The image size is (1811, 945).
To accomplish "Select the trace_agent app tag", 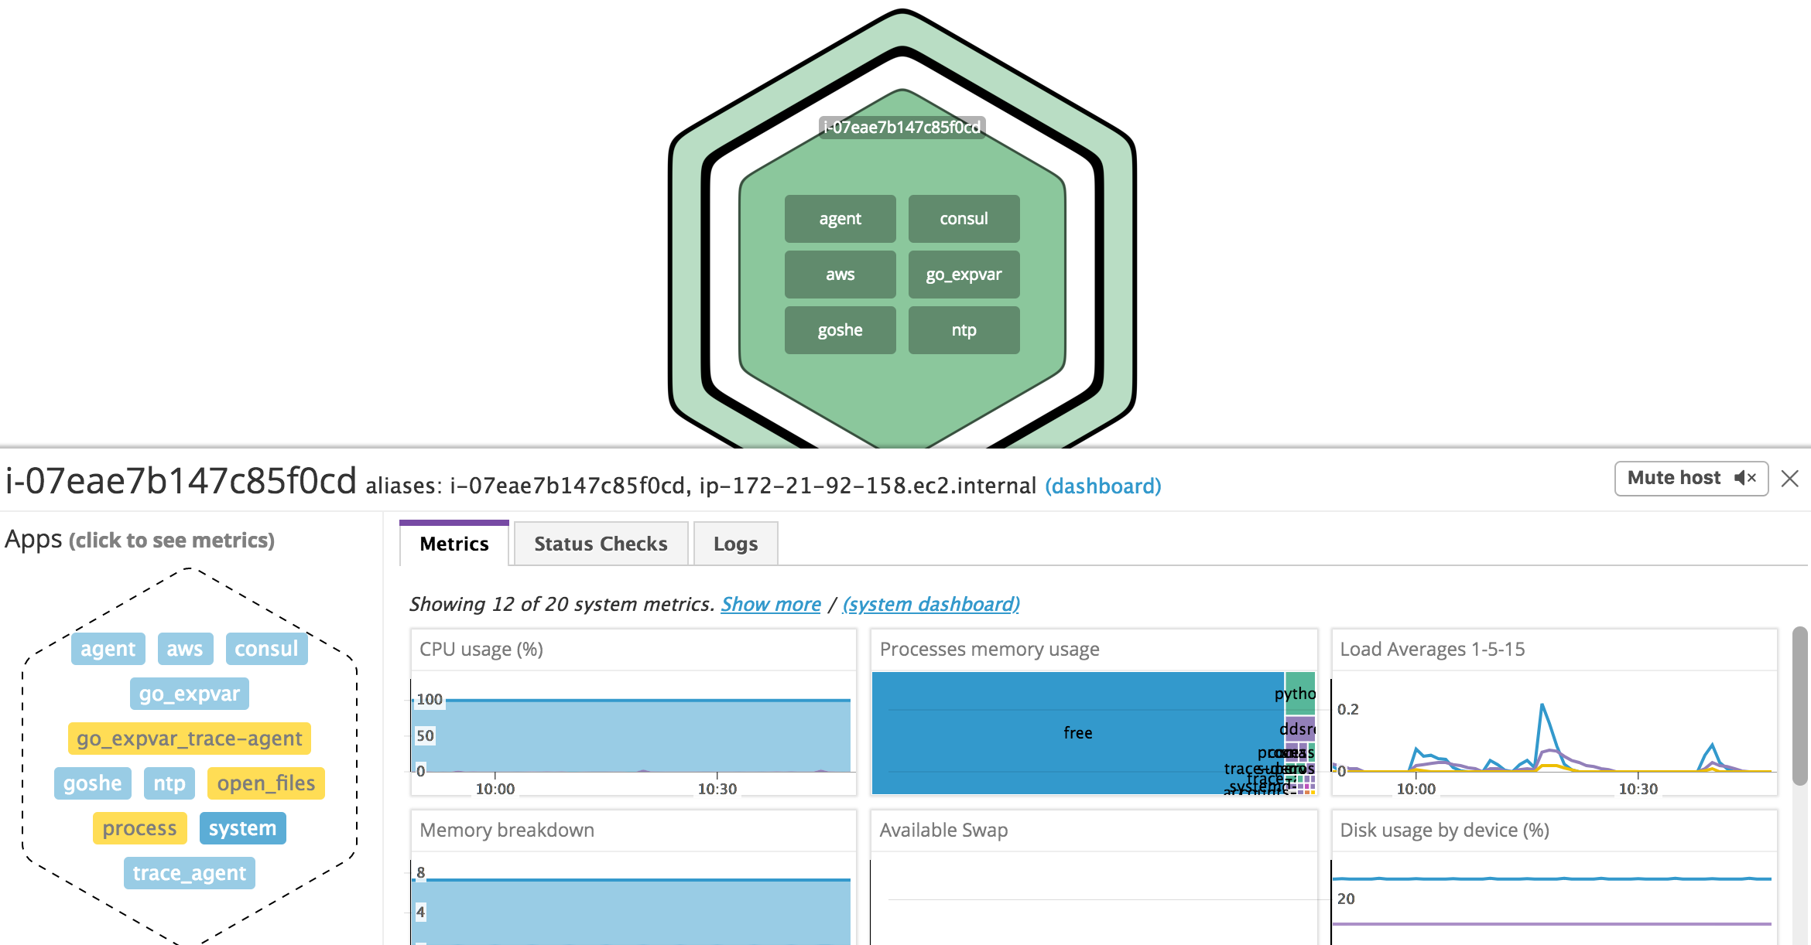I will tap(190, 873).
